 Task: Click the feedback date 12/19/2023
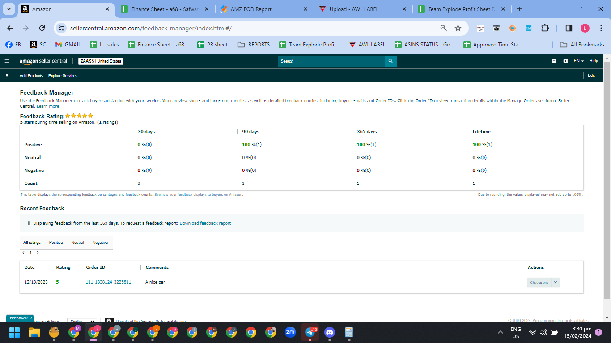(36, 282)
